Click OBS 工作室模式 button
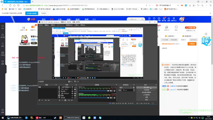The width and height of the screenshot is (213, 120). pos(146,95)
